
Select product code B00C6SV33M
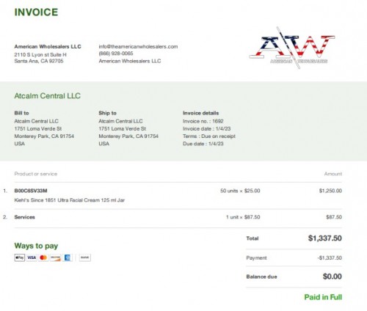(x=31, y=191)
